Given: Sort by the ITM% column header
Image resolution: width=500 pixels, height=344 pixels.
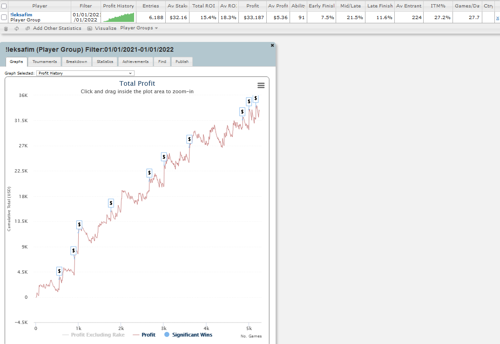Looking at the screenshot, I should (x=438, y=6).
